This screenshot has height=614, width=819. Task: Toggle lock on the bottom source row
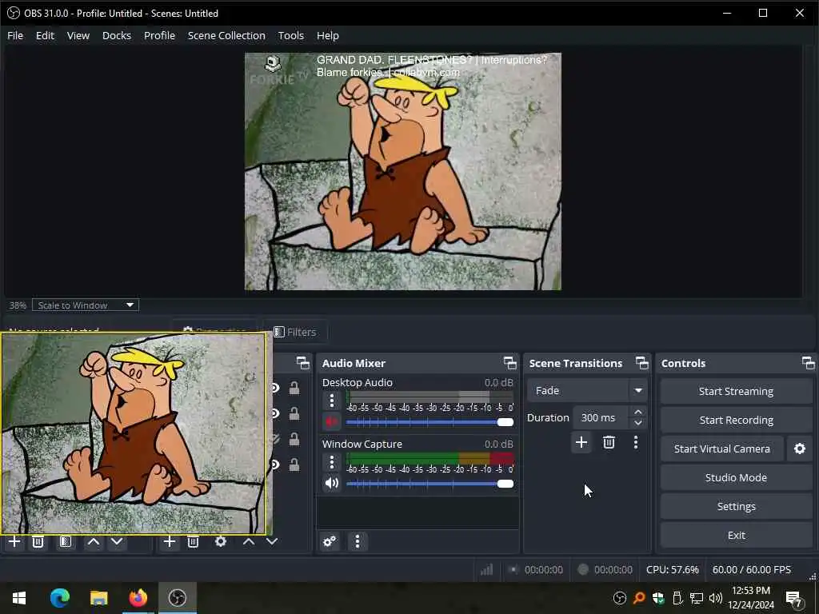(294, 464)
